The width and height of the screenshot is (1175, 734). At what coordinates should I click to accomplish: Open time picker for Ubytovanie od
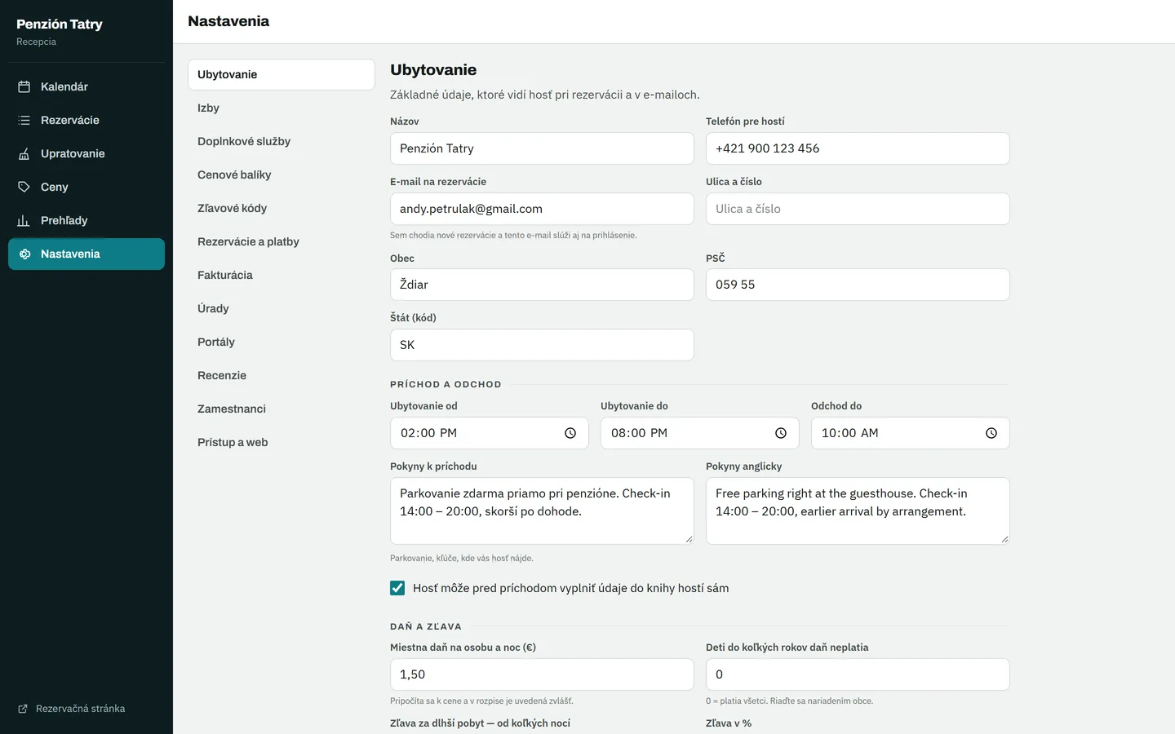point(570,433)
